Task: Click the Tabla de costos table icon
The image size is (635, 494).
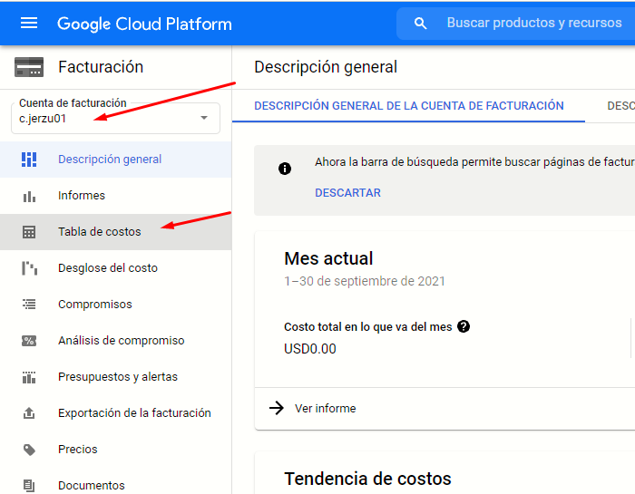Action: tap(29, 232)
